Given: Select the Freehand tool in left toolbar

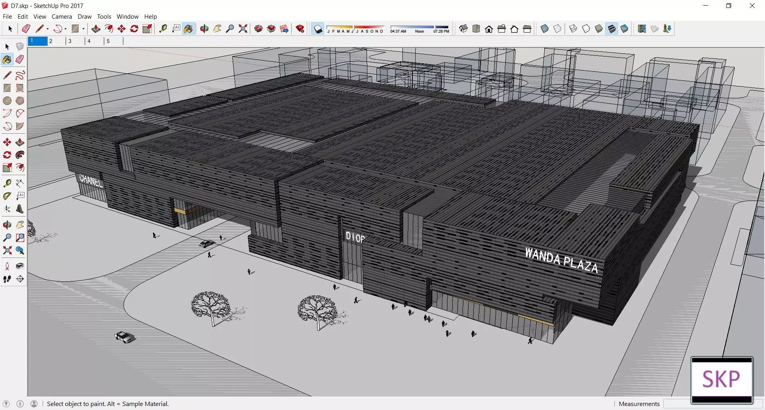Looking at the screenshot, I should [20, 75].
